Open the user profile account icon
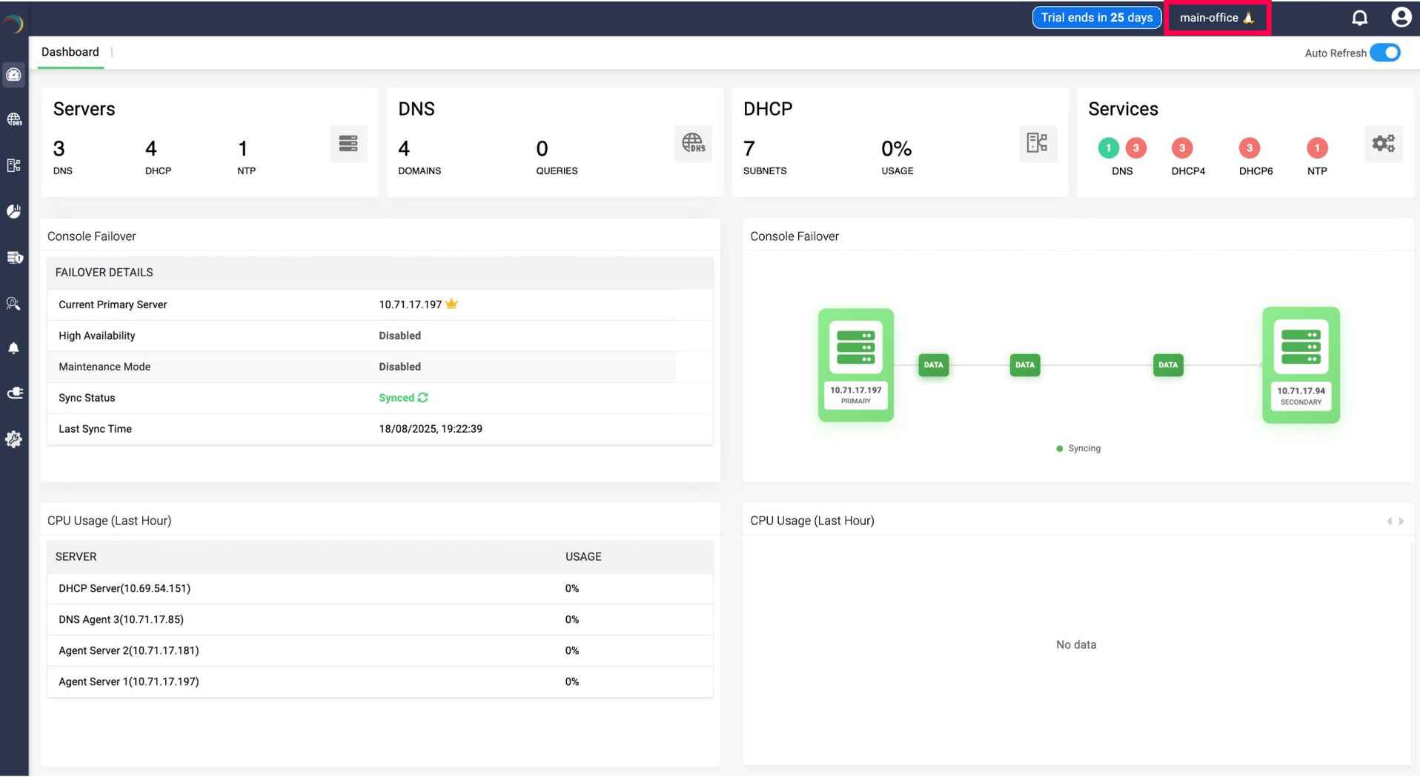This screenshot has height=777, width=1420. pos(1401,18)
